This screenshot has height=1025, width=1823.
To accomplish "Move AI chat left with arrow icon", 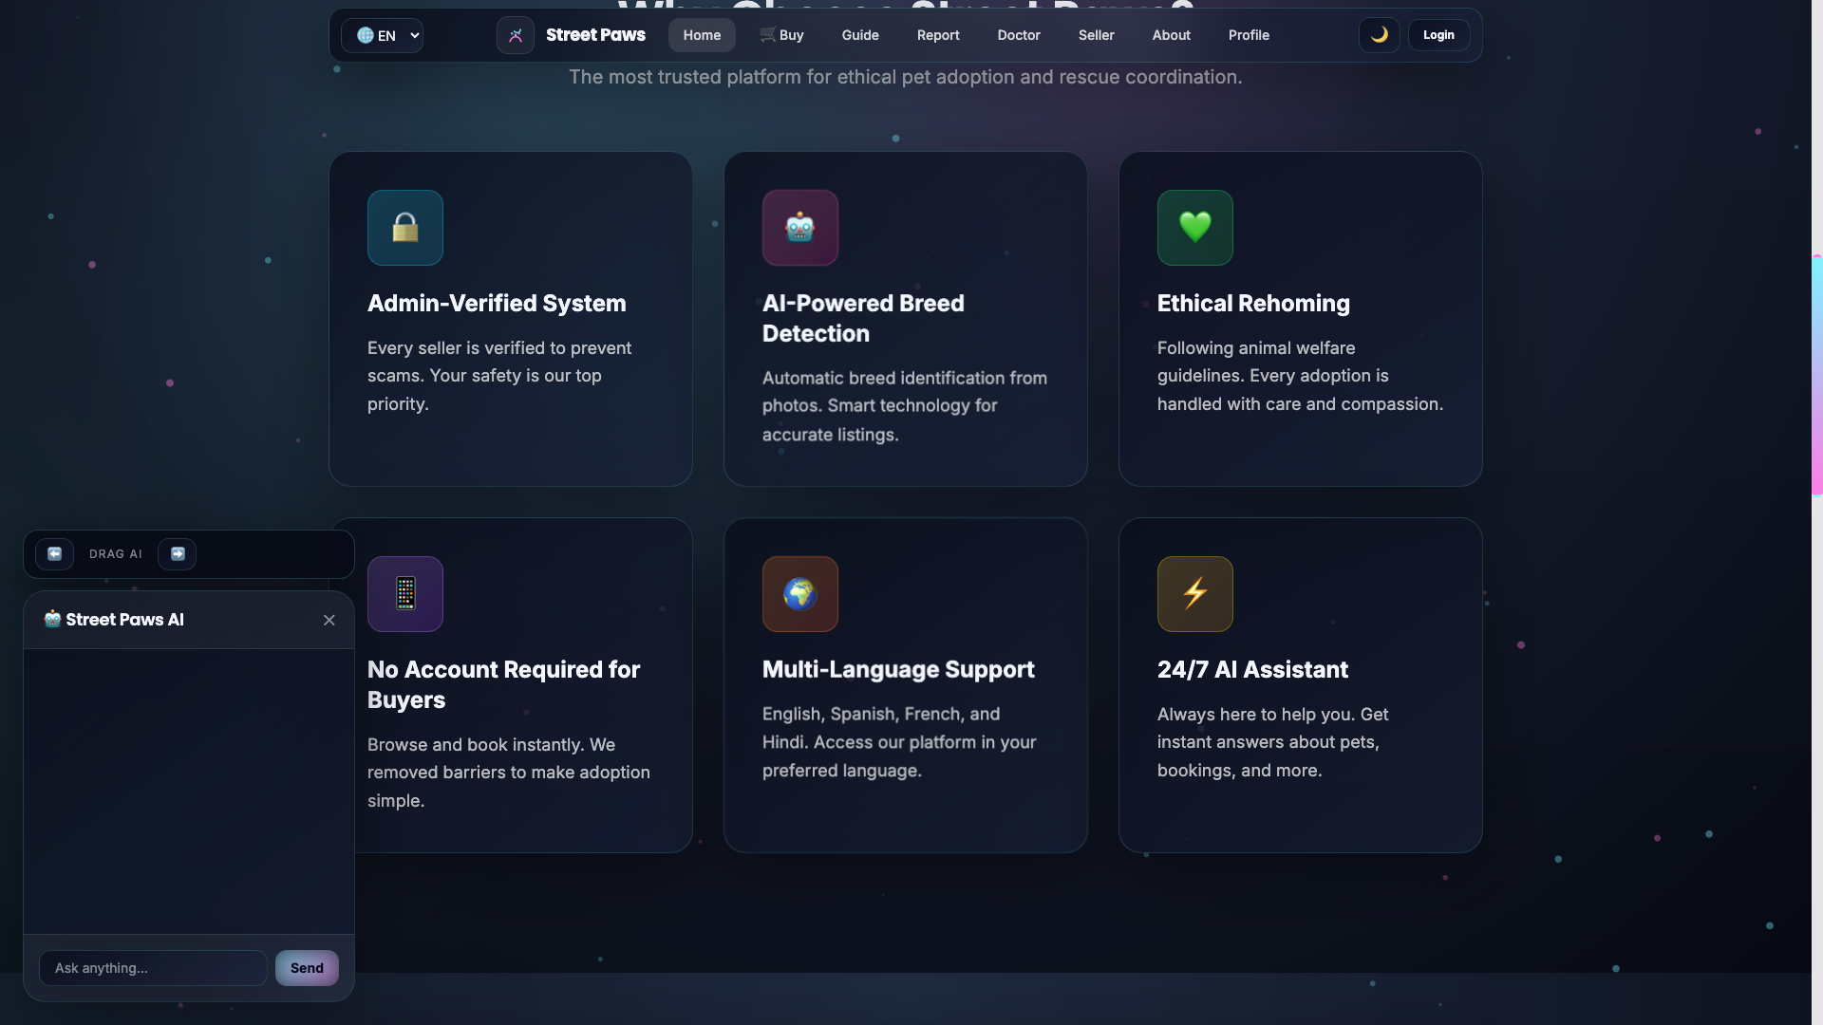I will click(54, 554).
